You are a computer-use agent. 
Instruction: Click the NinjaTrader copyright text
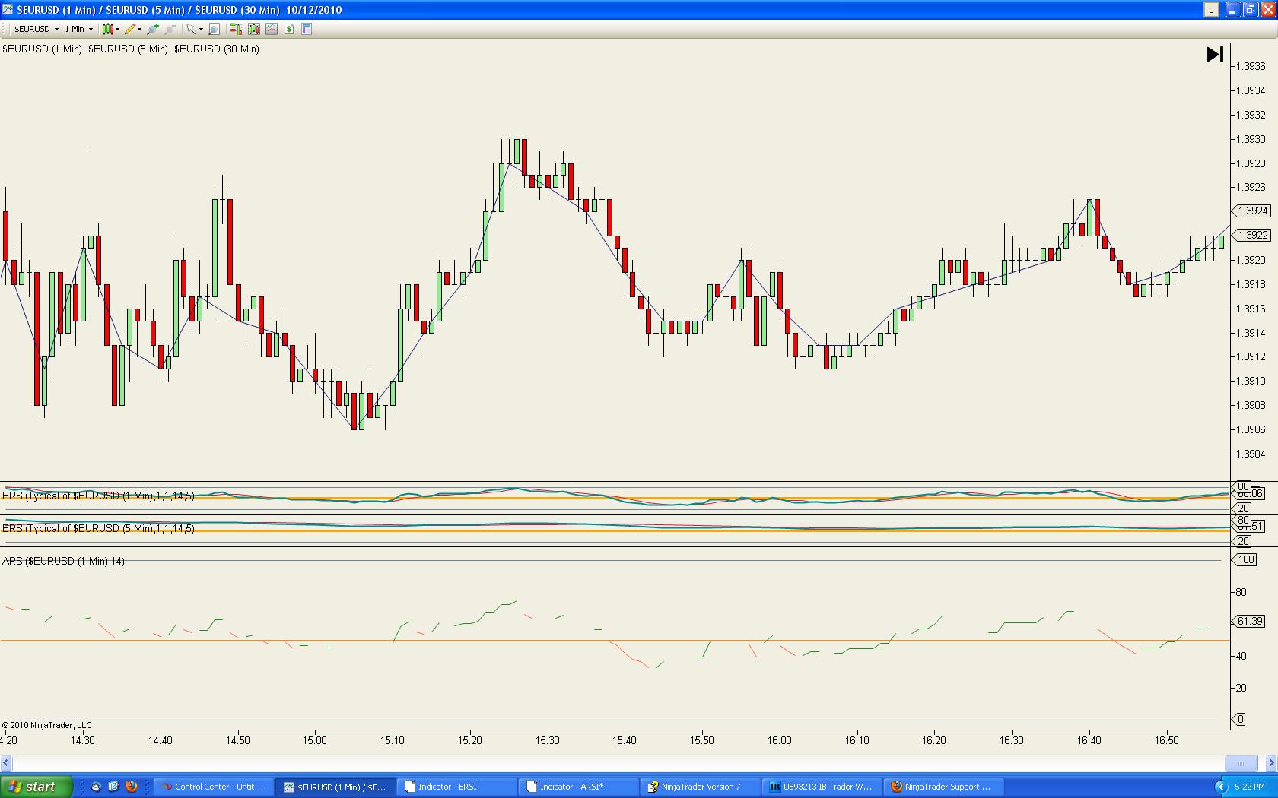46,725
